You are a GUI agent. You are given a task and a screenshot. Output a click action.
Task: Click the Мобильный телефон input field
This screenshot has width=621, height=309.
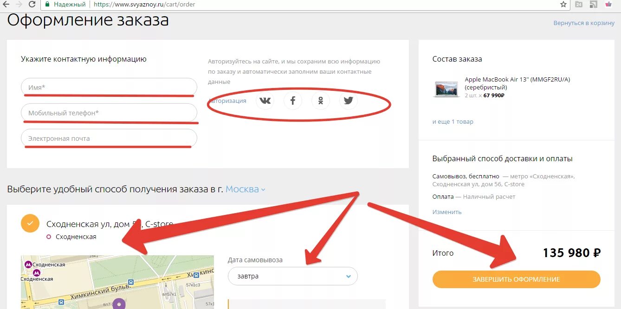click(x=109, y=113)
